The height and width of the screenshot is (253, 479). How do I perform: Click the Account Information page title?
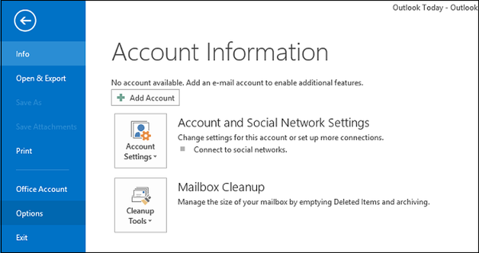click(x=220, y=52)
